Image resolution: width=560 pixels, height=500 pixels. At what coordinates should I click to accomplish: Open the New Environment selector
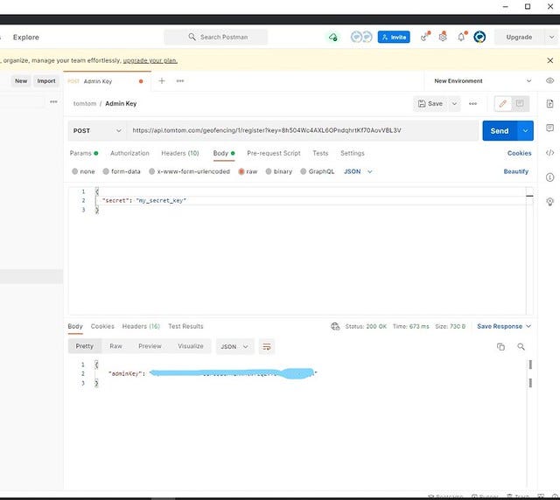(x=483, y=81)
